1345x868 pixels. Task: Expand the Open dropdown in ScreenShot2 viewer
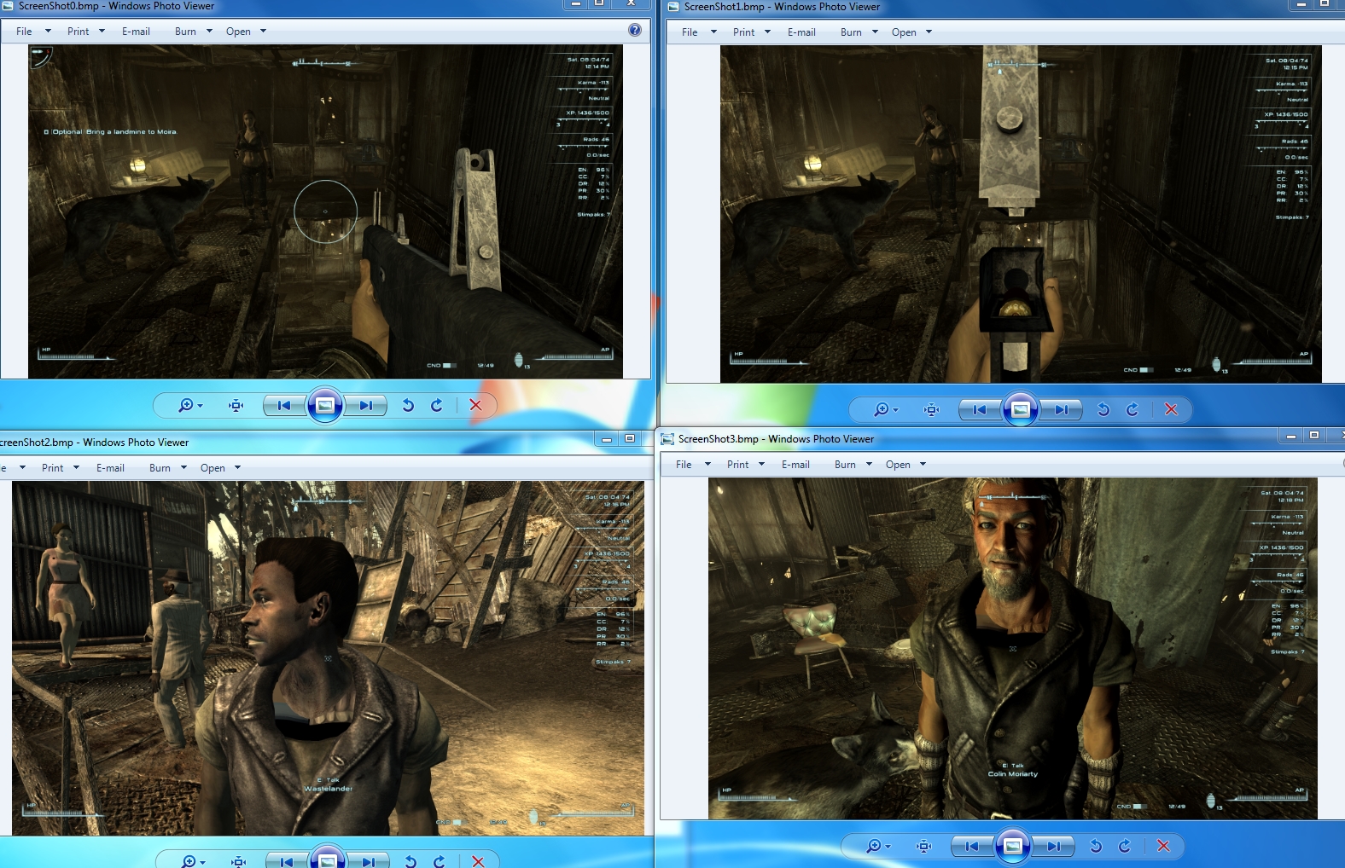click(x=237, y=468)
